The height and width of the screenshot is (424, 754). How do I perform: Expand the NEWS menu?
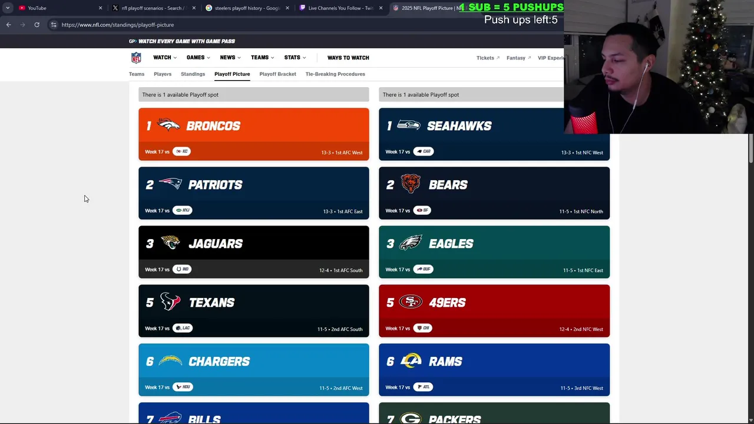tap(230, 58)
